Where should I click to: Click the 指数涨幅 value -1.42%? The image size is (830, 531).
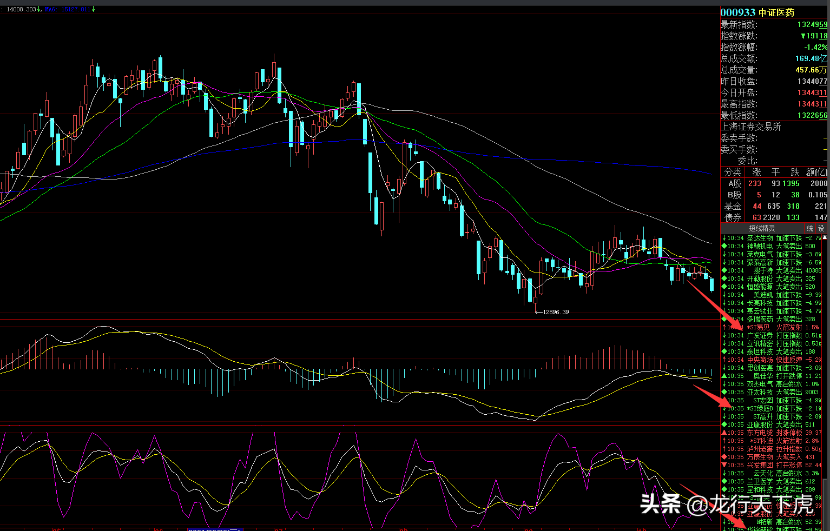click(815, 47)
